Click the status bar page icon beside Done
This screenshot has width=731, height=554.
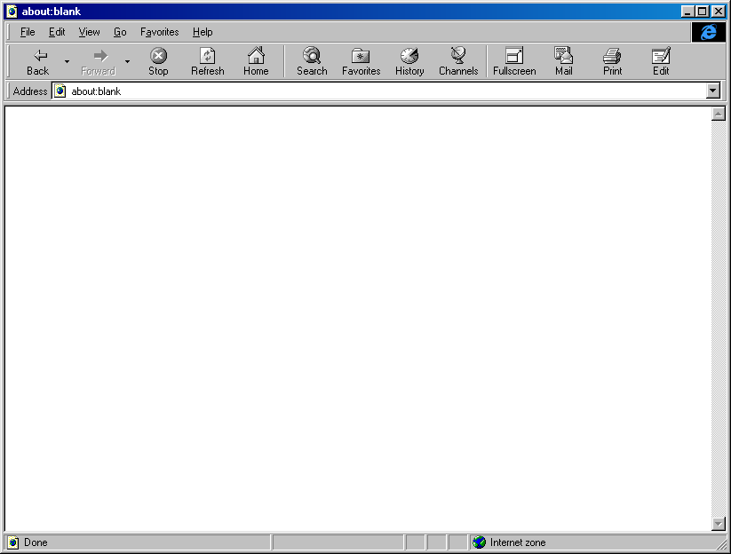pyautogui.click(x=13, y=542)
